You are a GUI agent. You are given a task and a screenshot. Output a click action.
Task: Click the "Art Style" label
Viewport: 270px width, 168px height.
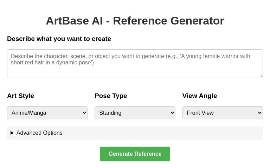tap(21, 96)
